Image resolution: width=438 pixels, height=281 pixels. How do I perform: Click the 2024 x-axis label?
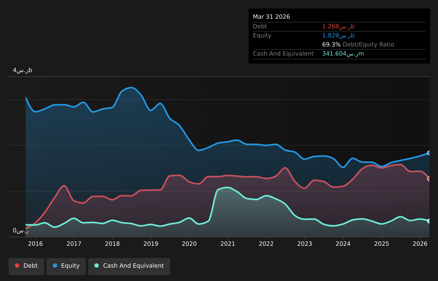[x=343, y=244]
